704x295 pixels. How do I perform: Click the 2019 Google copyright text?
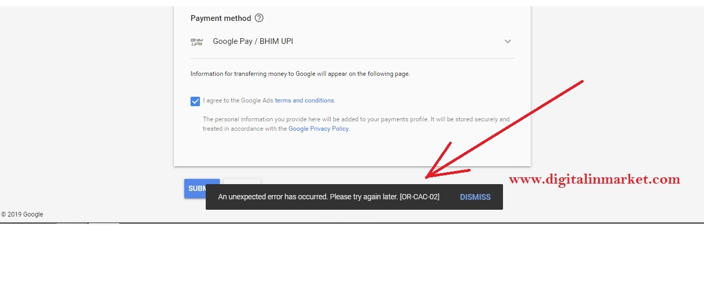pos(22,214)
